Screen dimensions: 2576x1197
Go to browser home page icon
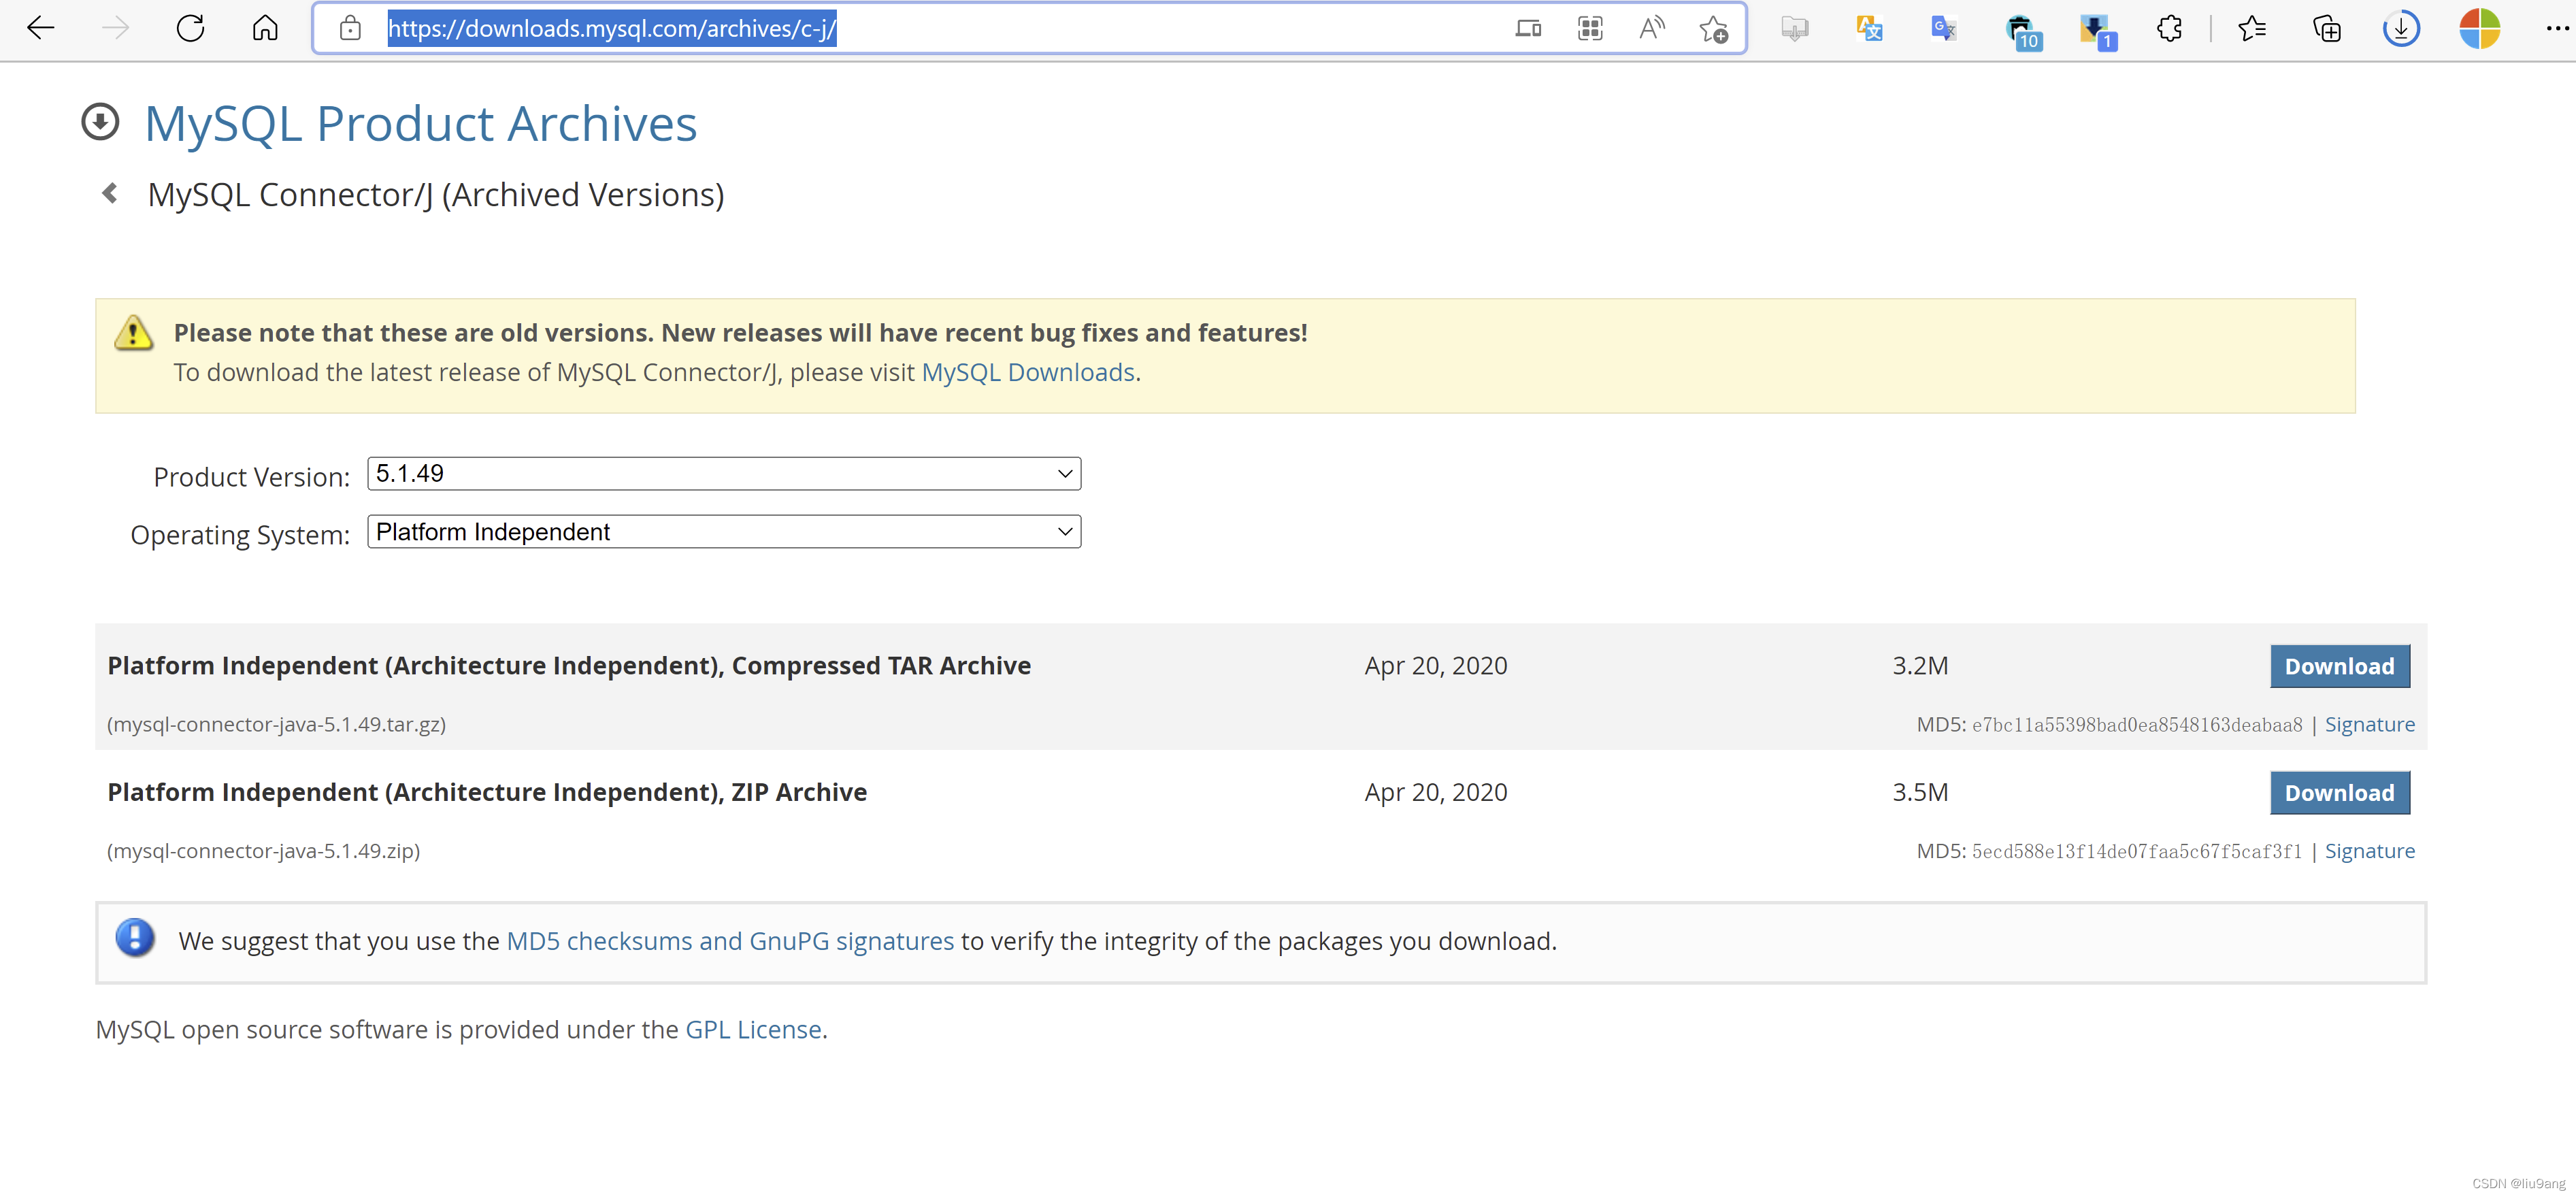point(265,28)
